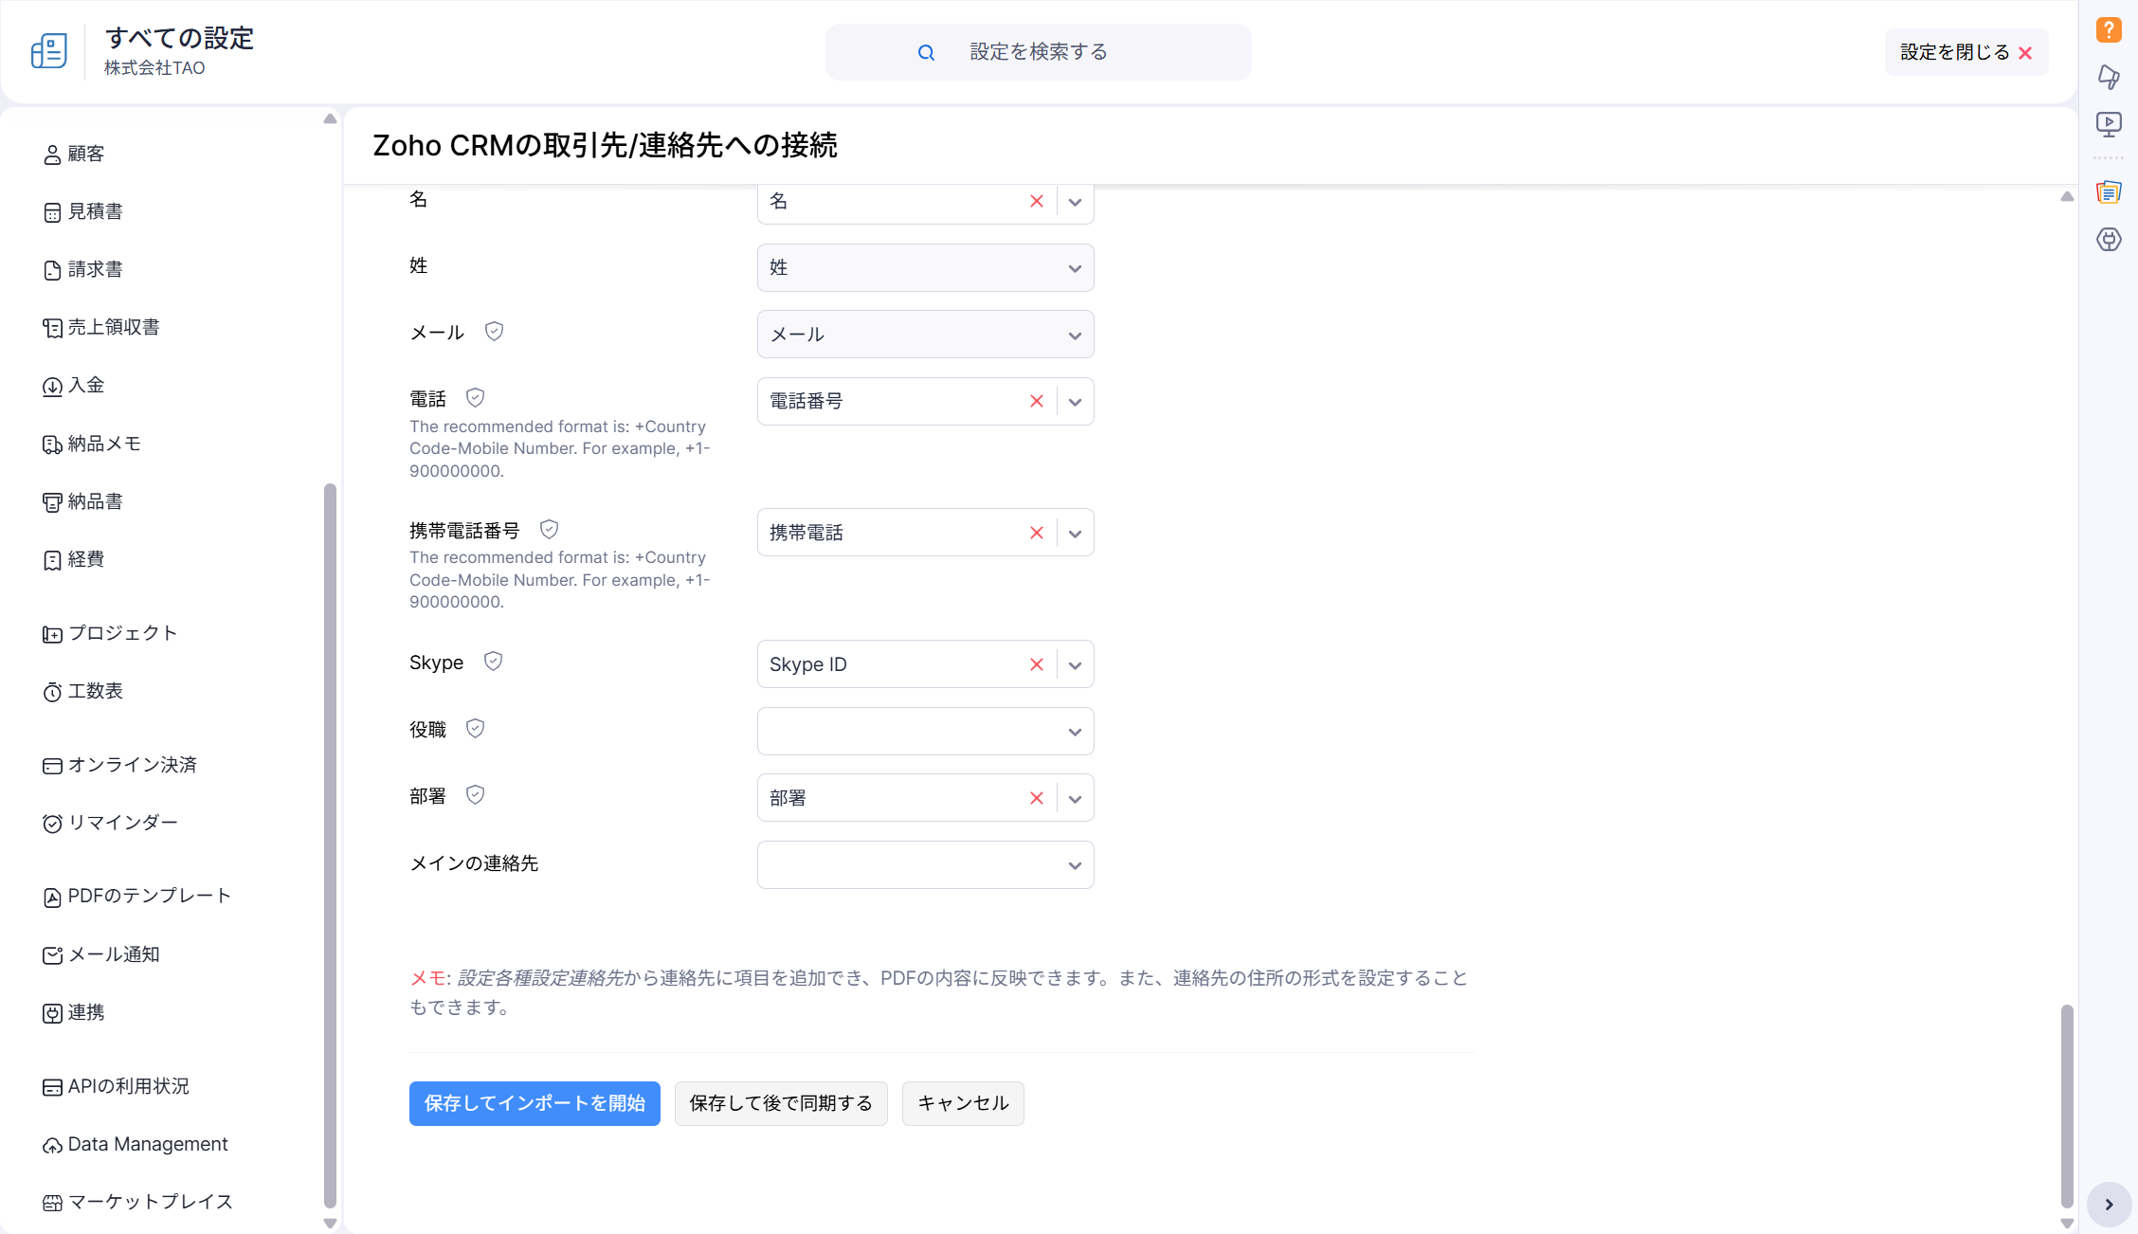Open the 姓 field dropdown

pyautogui.click(x=1074, y=268)
